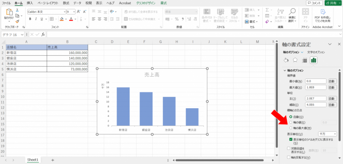This screenshot has width=343, height=164.
Task: Select the Sheet1 sheet tab
Action: tap(32, 160)
